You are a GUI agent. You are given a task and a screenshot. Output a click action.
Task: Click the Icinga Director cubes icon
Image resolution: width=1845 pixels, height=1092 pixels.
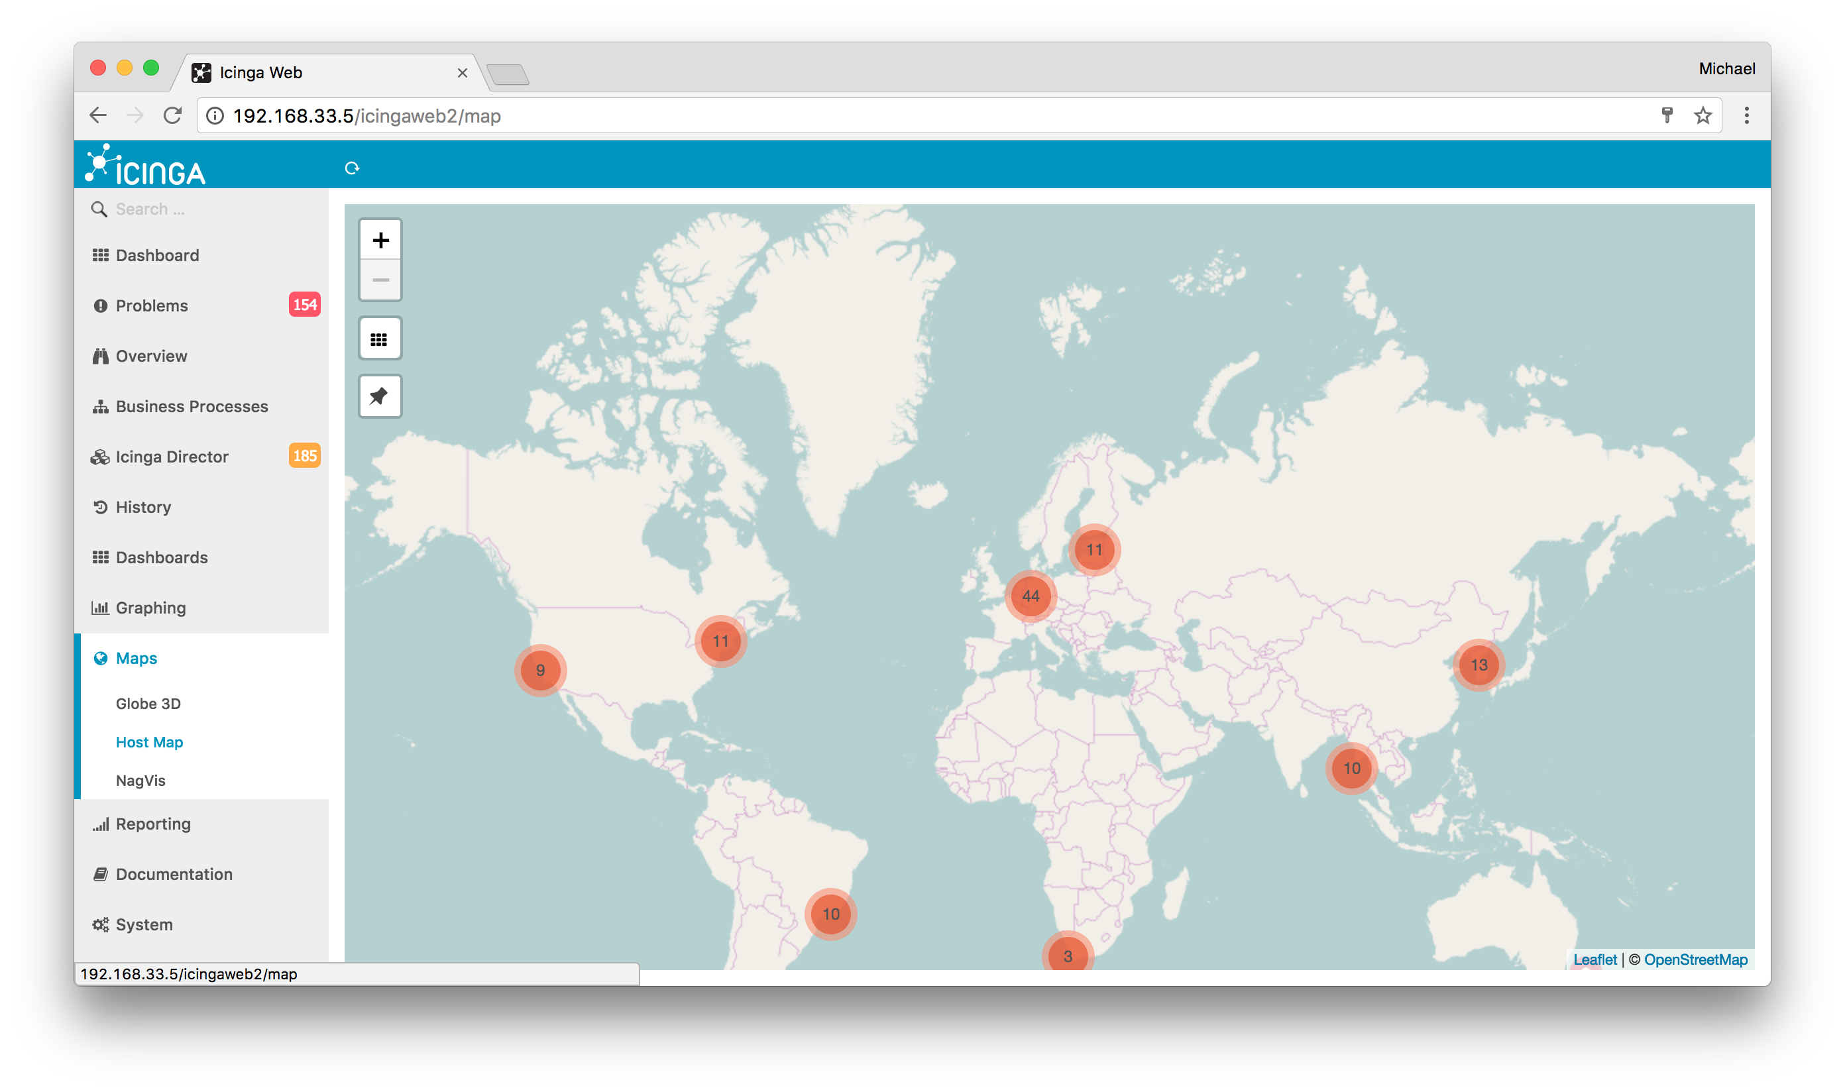pyautogui.click(x=100, y=457)
